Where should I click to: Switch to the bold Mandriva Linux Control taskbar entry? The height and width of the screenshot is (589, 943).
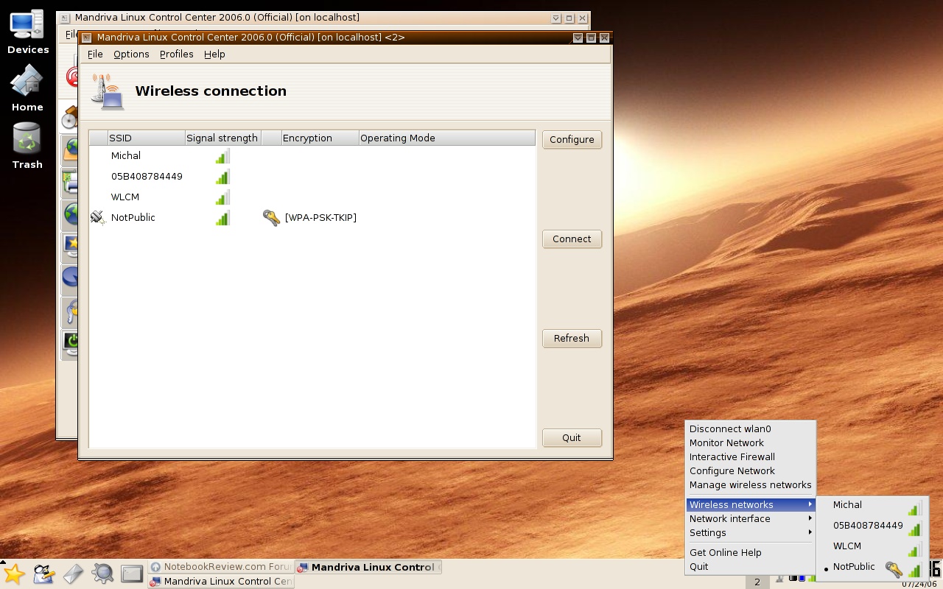click(368, 567)
